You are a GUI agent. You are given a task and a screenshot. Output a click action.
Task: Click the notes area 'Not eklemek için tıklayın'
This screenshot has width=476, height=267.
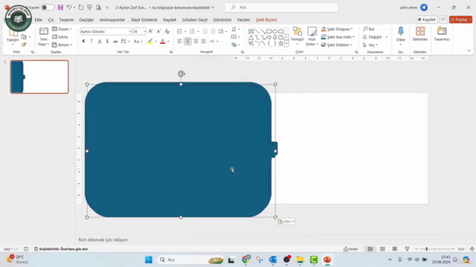coord(103,240)
